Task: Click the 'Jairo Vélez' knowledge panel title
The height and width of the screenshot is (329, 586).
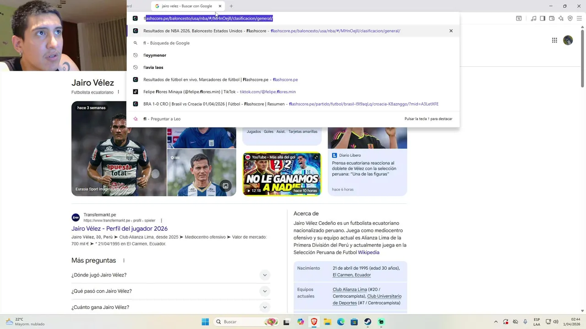Action: coord(92,83)
